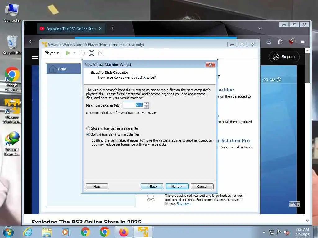Select the Home item in VMware library

(x=64, y=69)
